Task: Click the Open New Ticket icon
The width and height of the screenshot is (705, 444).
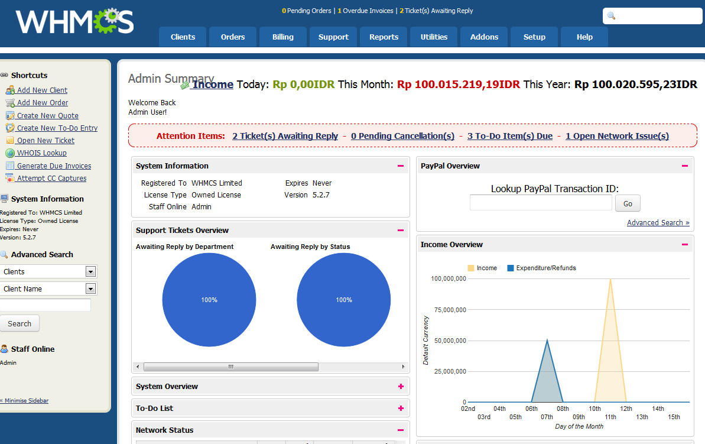Action: coord(10,141)
